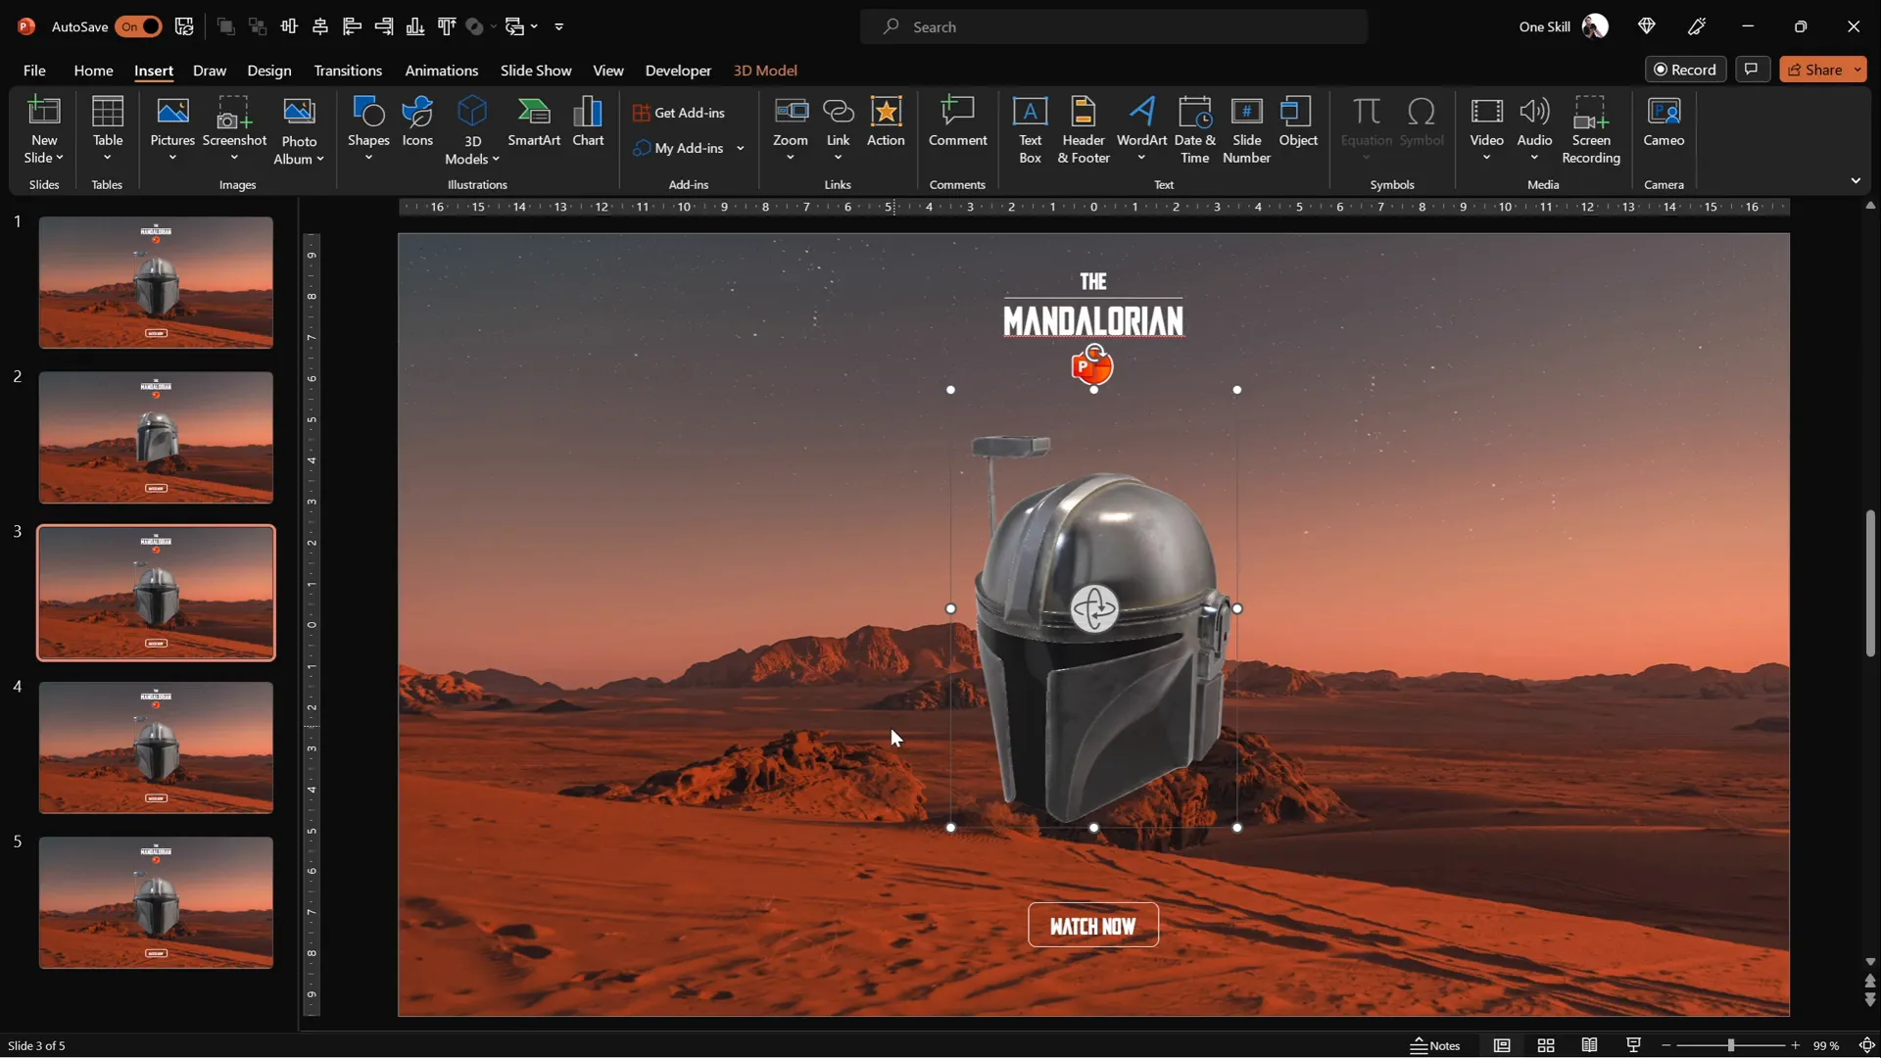Open Shapes gallery

tap(368, 129)
